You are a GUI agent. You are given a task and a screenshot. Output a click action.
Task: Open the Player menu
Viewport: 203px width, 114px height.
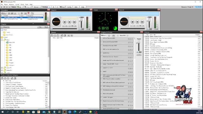click(6, 4)
